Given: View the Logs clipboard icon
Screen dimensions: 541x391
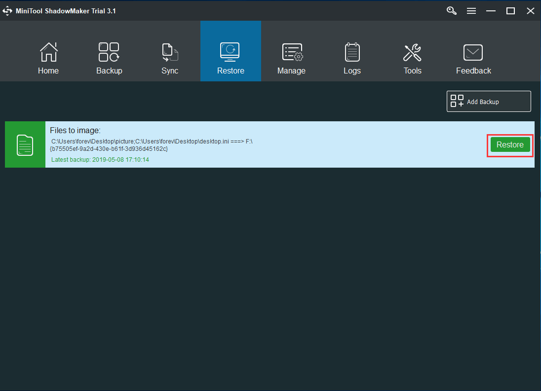Looking at the screenshot, I should click(x=352, y=52).
